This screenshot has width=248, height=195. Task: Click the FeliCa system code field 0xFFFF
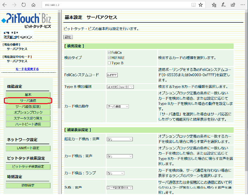click(x=112, y=75)
